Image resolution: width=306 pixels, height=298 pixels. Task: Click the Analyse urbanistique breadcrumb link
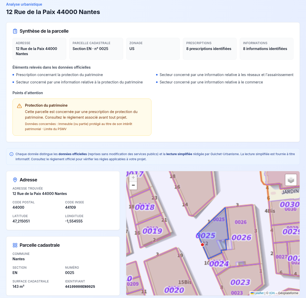point(24,4)
